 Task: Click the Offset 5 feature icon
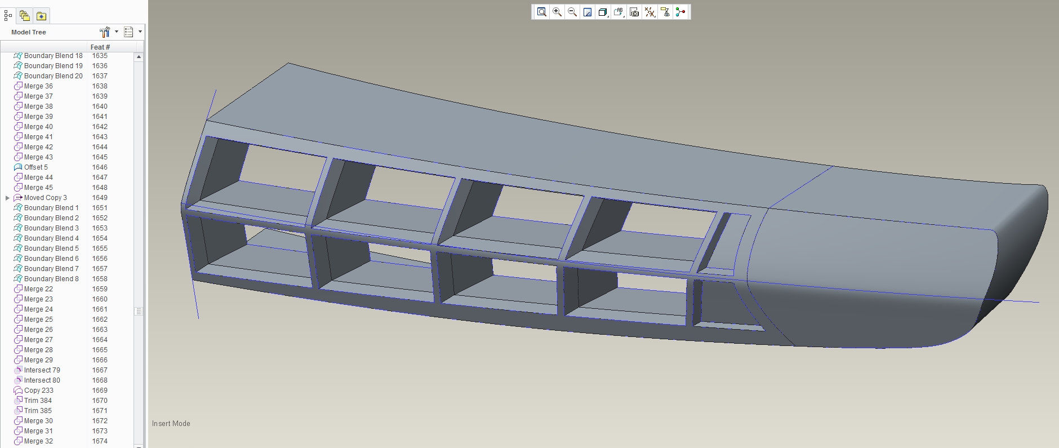[x=18, y=167]
